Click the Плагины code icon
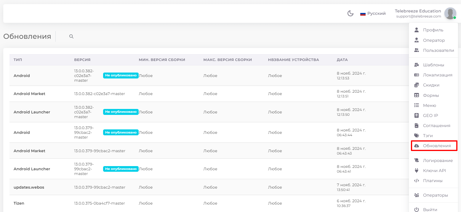Image resolution: width=461 pixels, height=212 pixels. (x=417, y=181)
